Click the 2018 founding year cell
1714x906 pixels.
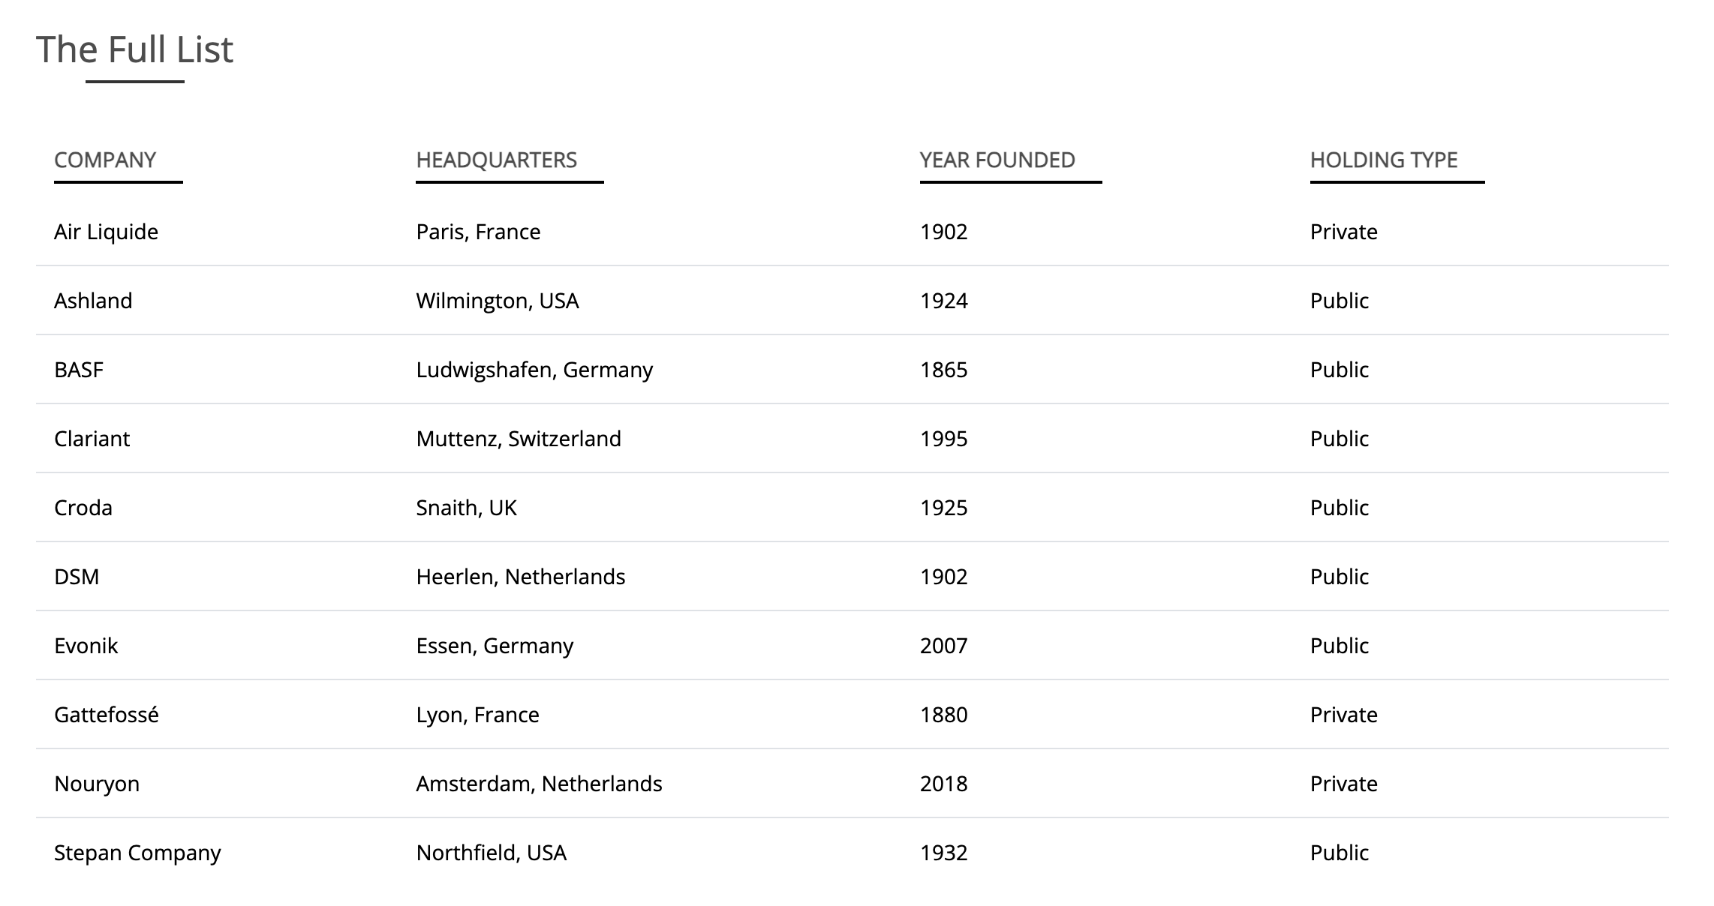point(943,784)
